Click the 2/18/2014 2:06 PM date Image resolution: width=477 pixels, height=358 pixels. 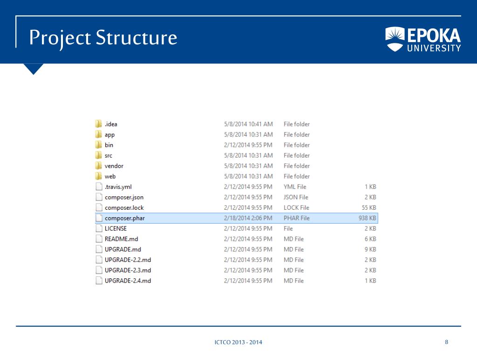[248, 218]
